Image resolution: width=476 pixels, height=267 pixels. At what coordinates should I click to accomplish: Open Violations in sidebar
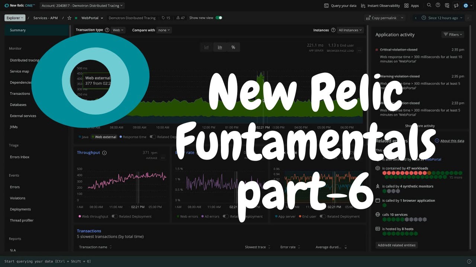(x=17, y=198)
